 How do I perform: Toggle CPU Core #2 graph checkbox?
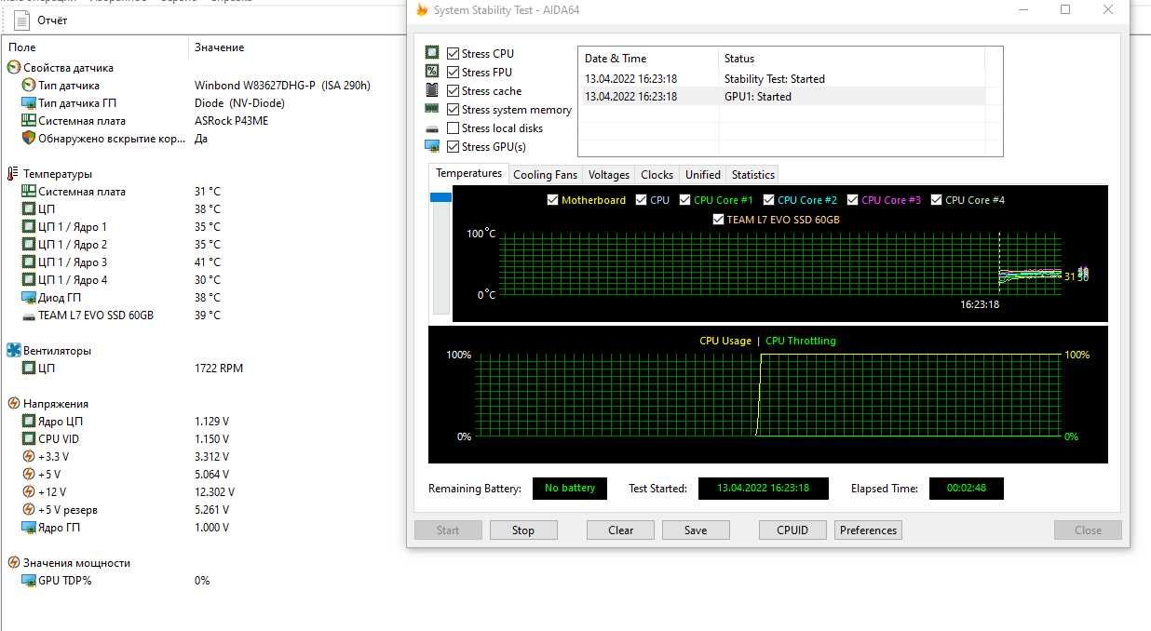[769, 200]
